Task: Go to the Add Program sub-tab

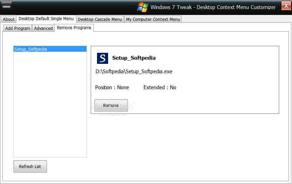Action: [18, 28]
